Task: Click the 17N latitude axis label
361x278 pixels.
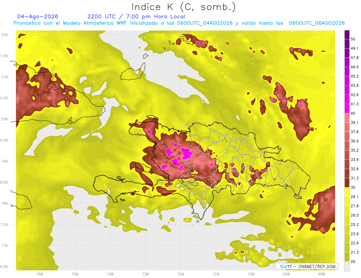Action: point(5,246)
